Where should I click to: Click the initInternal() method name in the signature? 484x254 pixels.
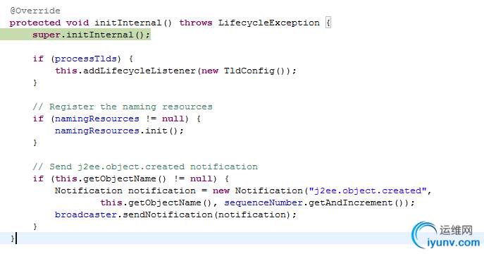133,23
